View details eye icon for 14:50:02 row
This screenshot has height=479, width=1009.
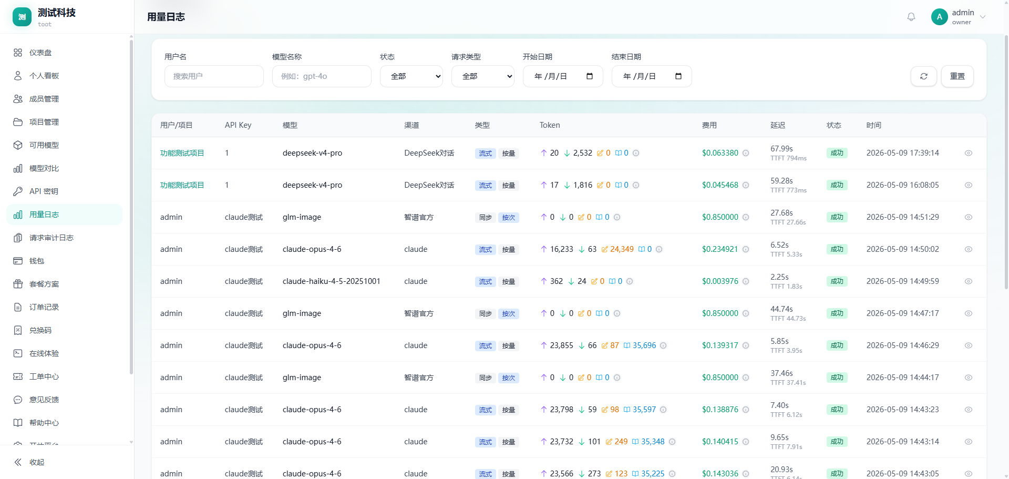point(969,249)
